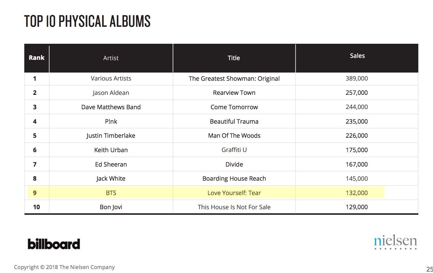Screen dimensions: 433x273
Task: Click Ed Sheeran's sales figure 167,000
Action: tap(356, 164)
